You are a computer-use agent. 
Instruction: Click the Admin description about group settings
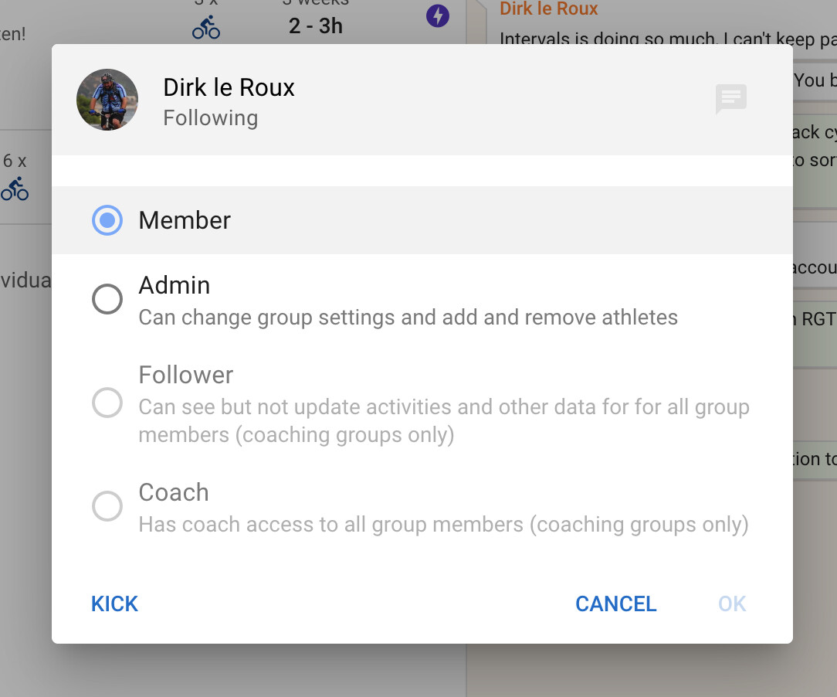tap(408, 318)
